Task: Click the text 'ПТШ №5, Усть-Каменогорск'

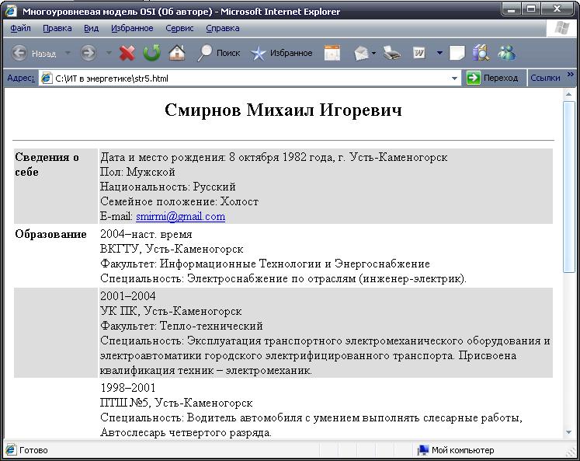Action: click(x=176, y=403)
